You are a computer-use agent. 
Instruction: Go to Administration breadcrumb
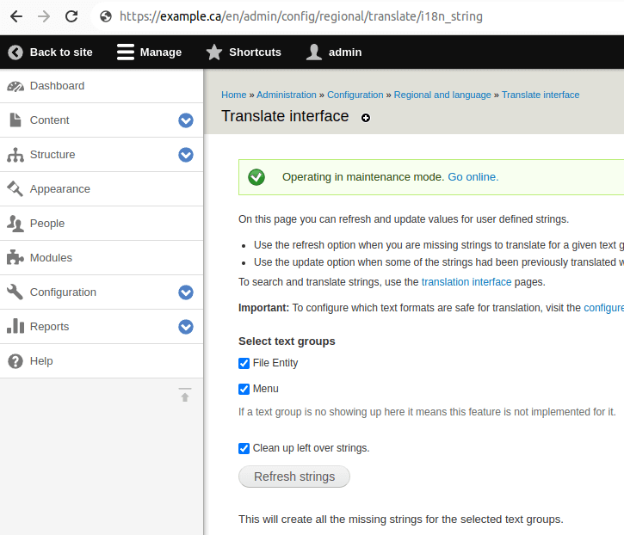(x=286, y=95)
